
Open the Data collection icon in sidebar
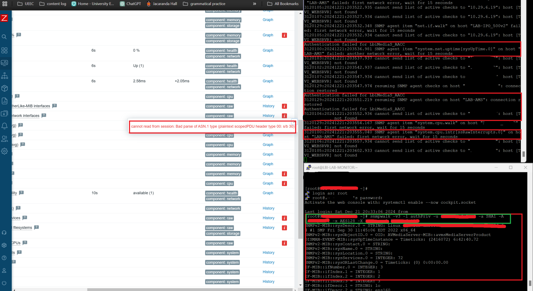pyautogui.click(x=4, y=113)
